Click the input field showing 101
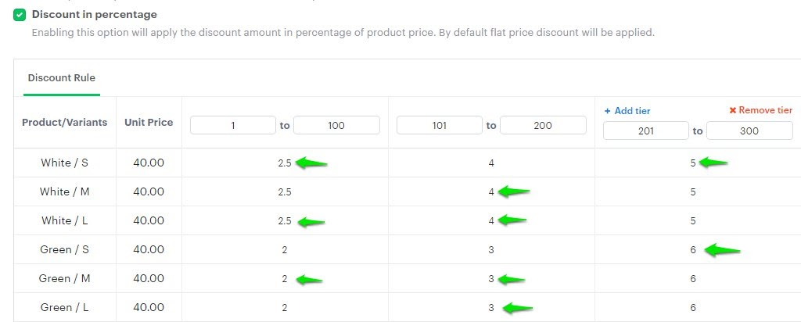Image resolution: width=801 pixels, height=322 pixels. tap(439, 125)
